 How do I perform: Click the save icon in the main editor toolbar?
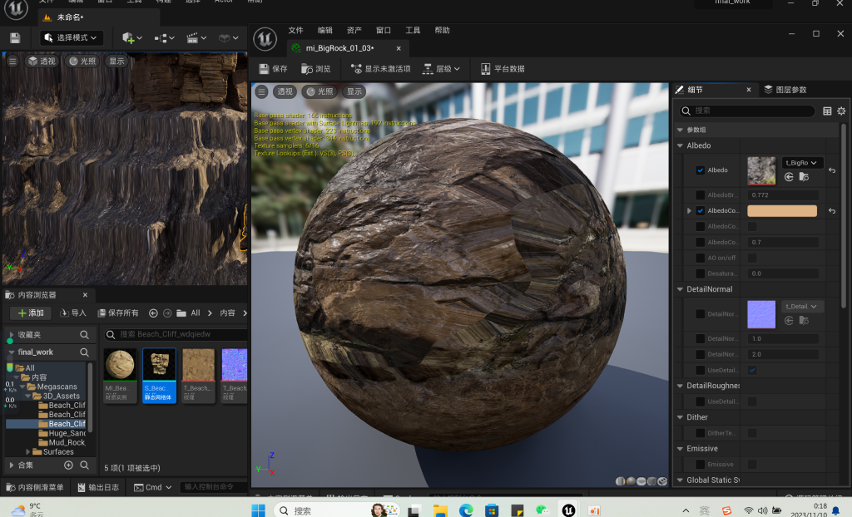pyautogui.click(x=15, y=38)
